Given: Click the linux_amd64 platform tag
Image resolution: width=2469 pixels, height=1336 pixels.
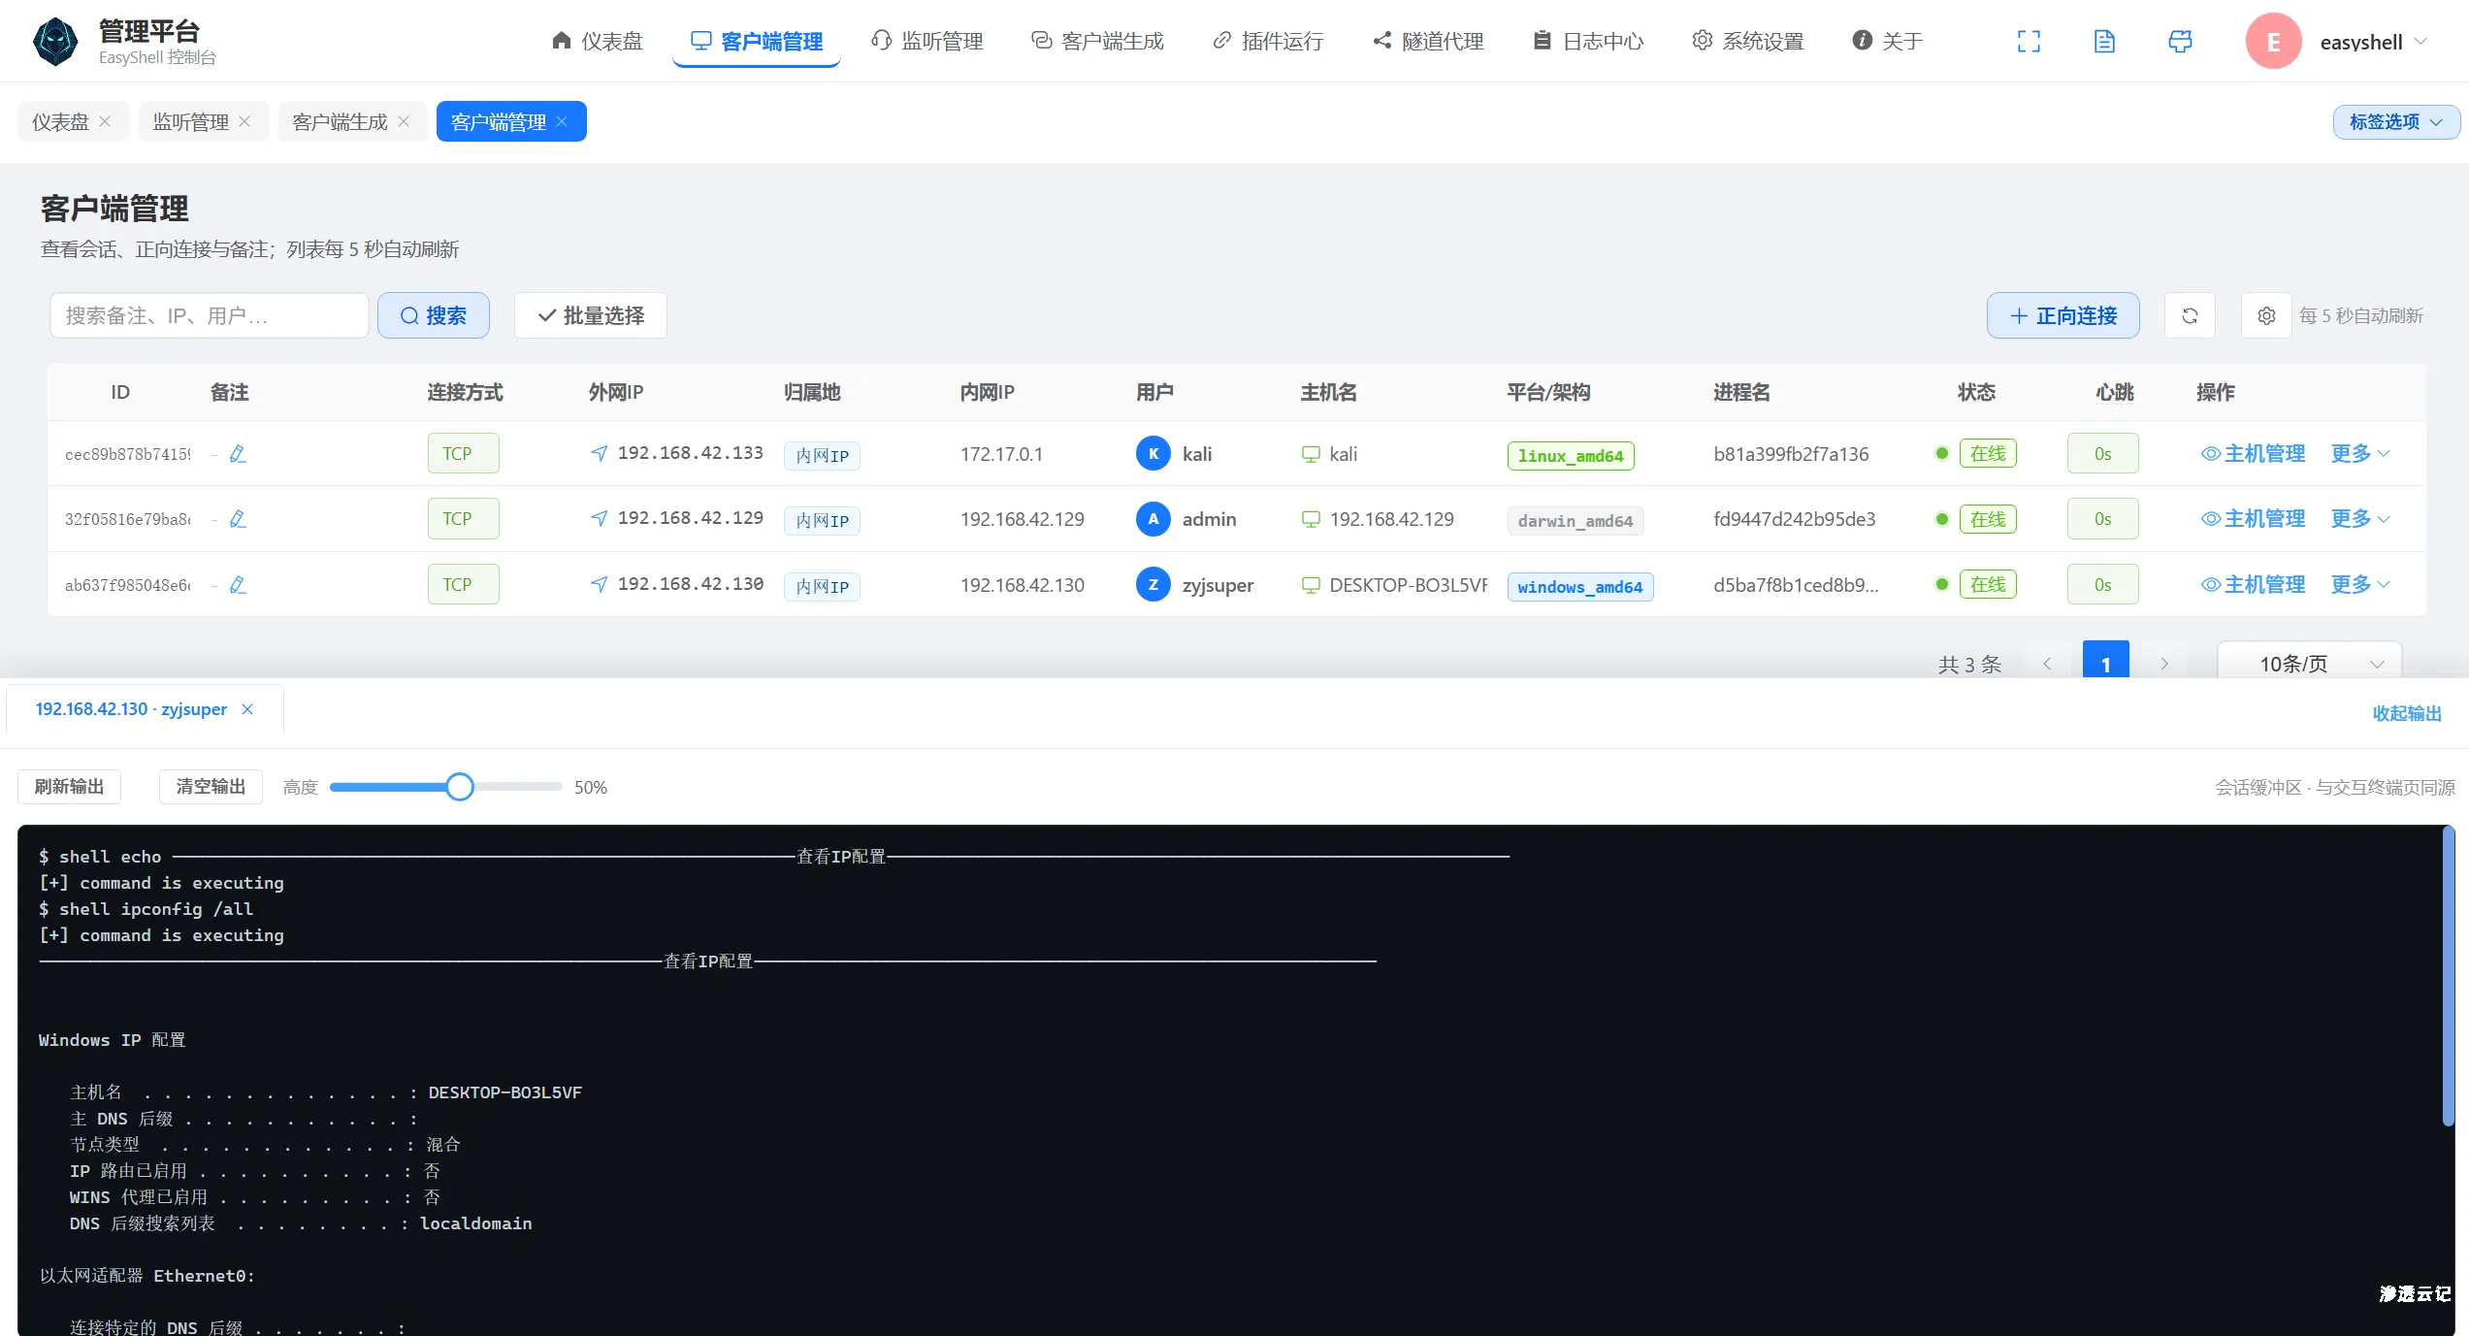Looking at the screenshot, I should 1570,456.
